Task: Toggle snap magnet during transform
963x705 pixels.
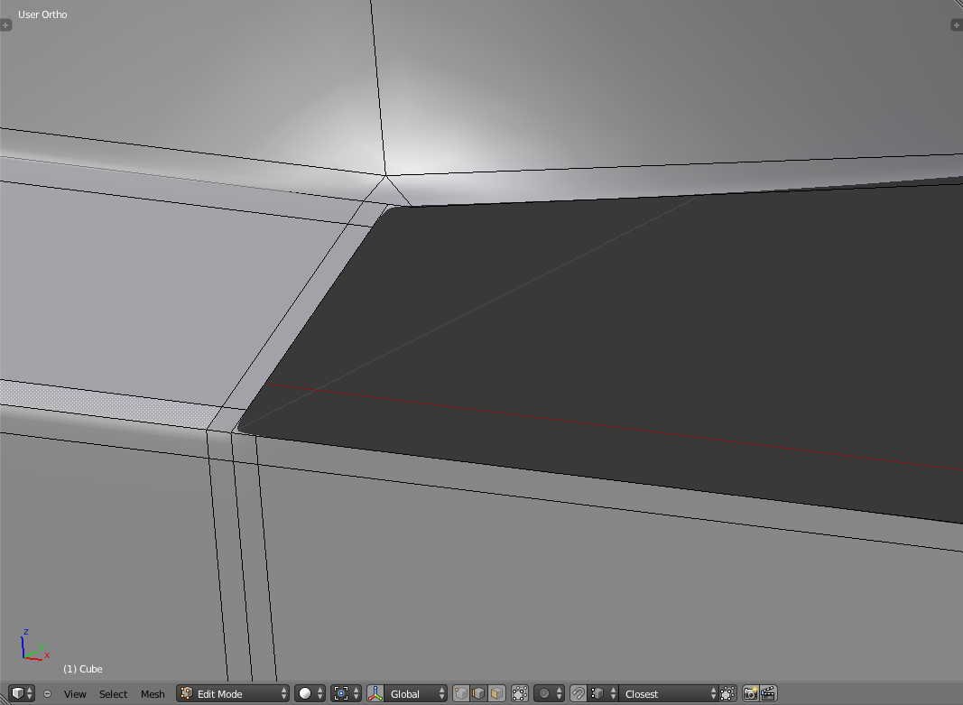Action: pyautogui.click(x=578, y=693)
